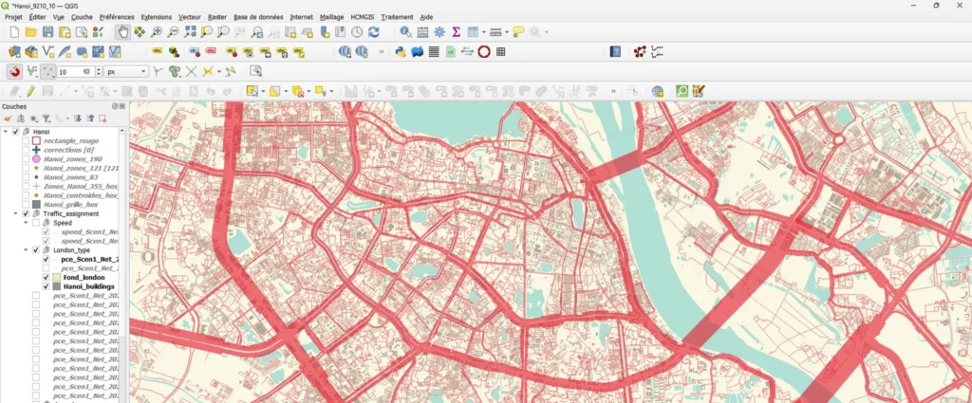This screenshot has width=972, height=403.
Task: Save the current project
Action: click(x=47, y=32)
